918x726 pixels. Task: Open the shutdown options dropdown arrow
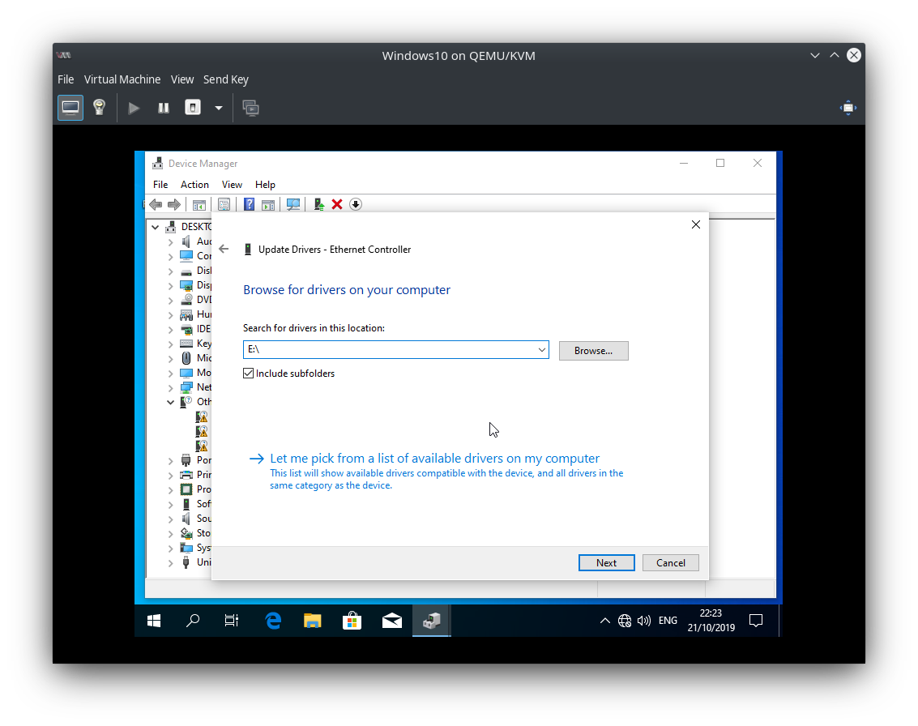tap(219, 108)
